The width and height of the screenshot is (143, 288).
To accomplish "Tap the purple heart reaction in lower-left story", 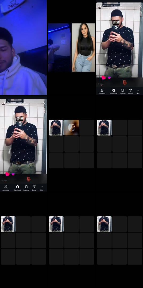I will tap(13, 174).
